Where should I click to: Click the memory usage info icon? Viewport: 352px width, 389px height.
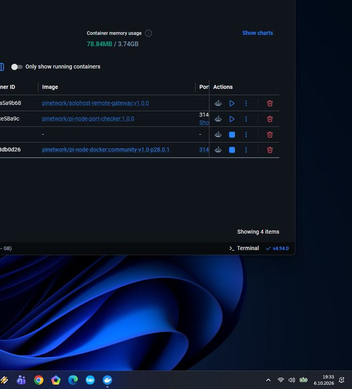pyautogui.click(x=148, y=33)
